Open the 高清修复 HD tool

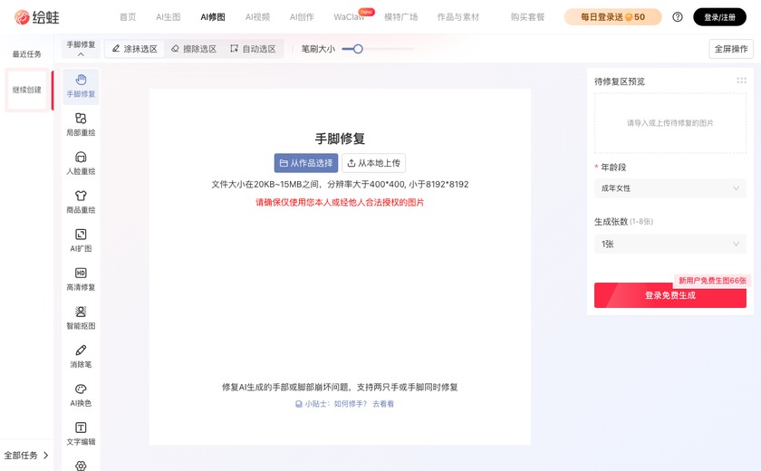(81, 279)
